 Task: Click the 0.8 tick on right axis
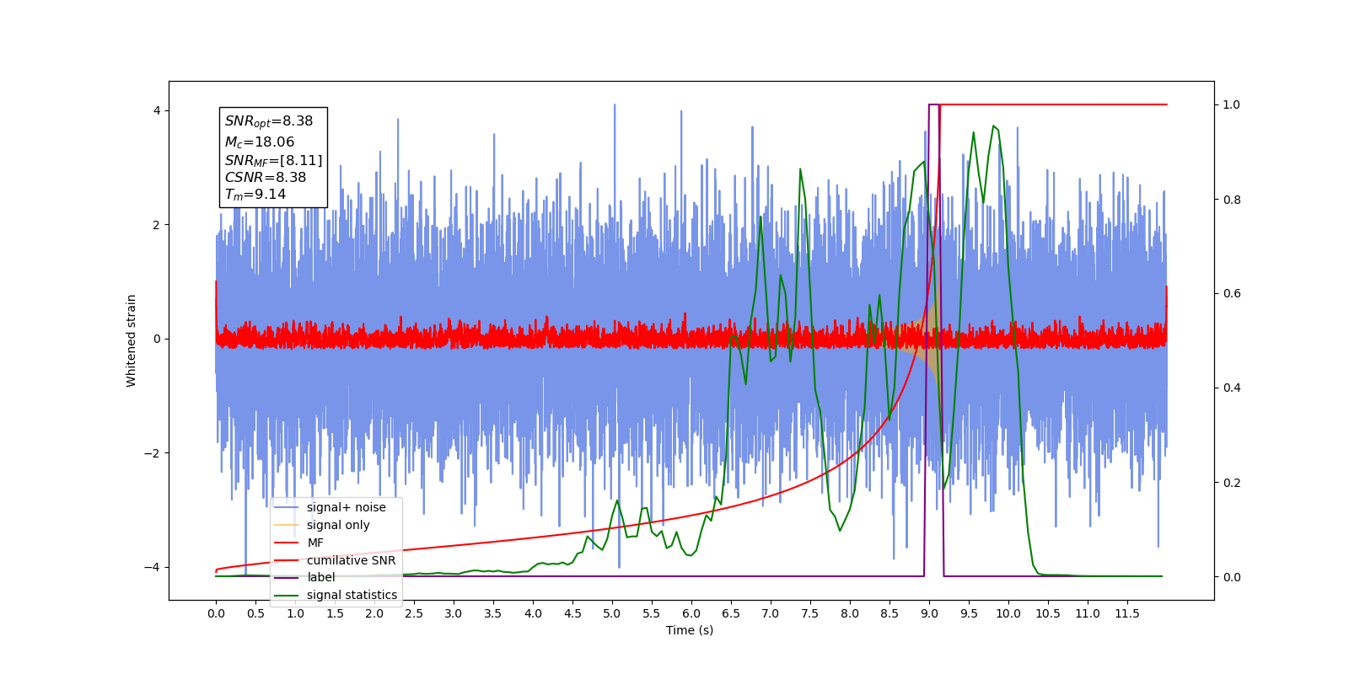click(x=1232, y=200)
